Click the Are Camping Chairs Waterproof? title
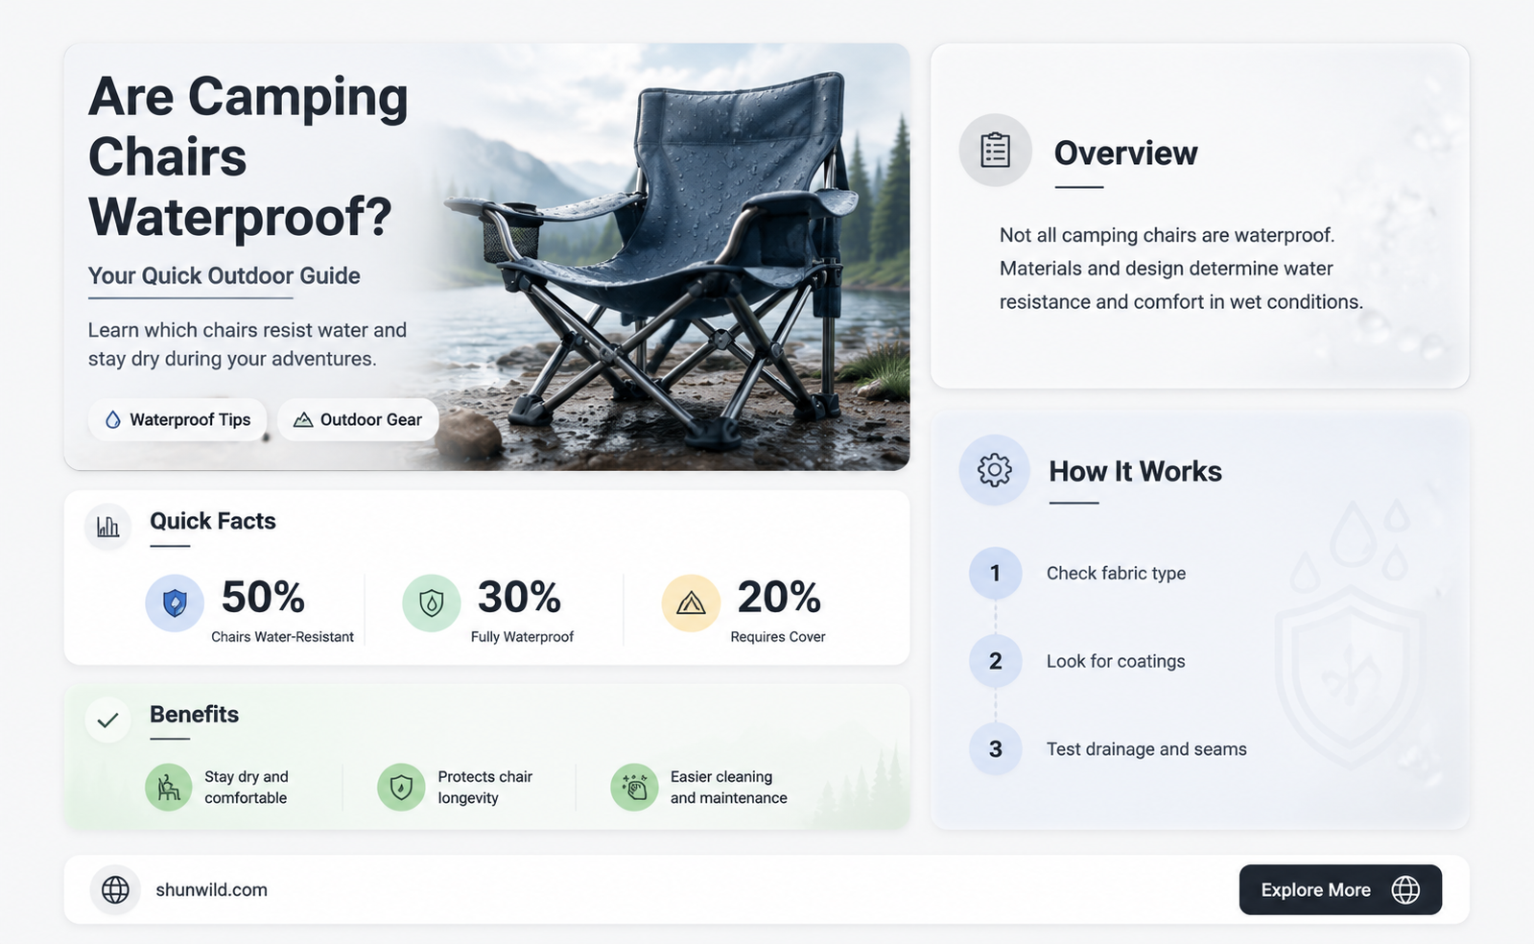1534x944 pixels. point(248,156)
